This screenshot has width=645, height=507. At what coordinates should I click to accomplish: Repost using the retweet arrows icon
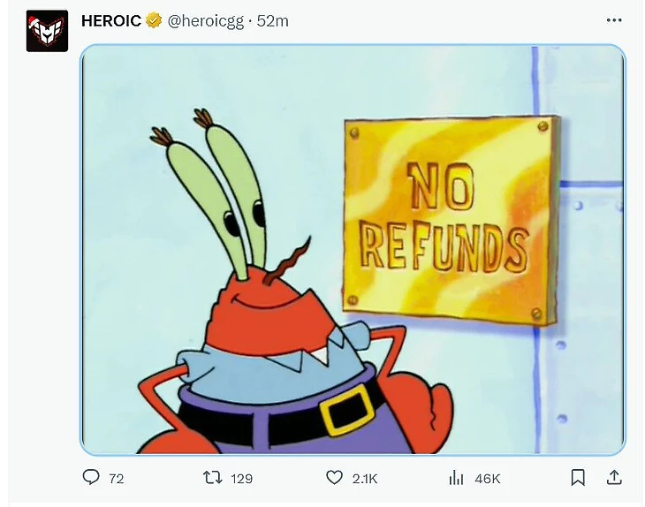[213, 478]
